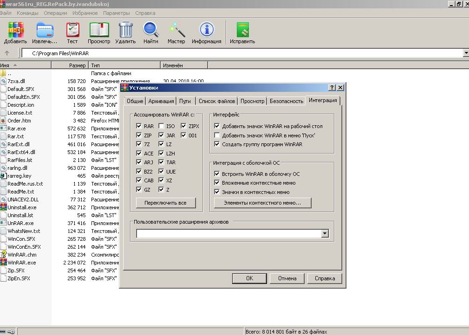Click the Удалить trash can icon
This screenshot has width=469, height=335.
(x=126, y=30)
